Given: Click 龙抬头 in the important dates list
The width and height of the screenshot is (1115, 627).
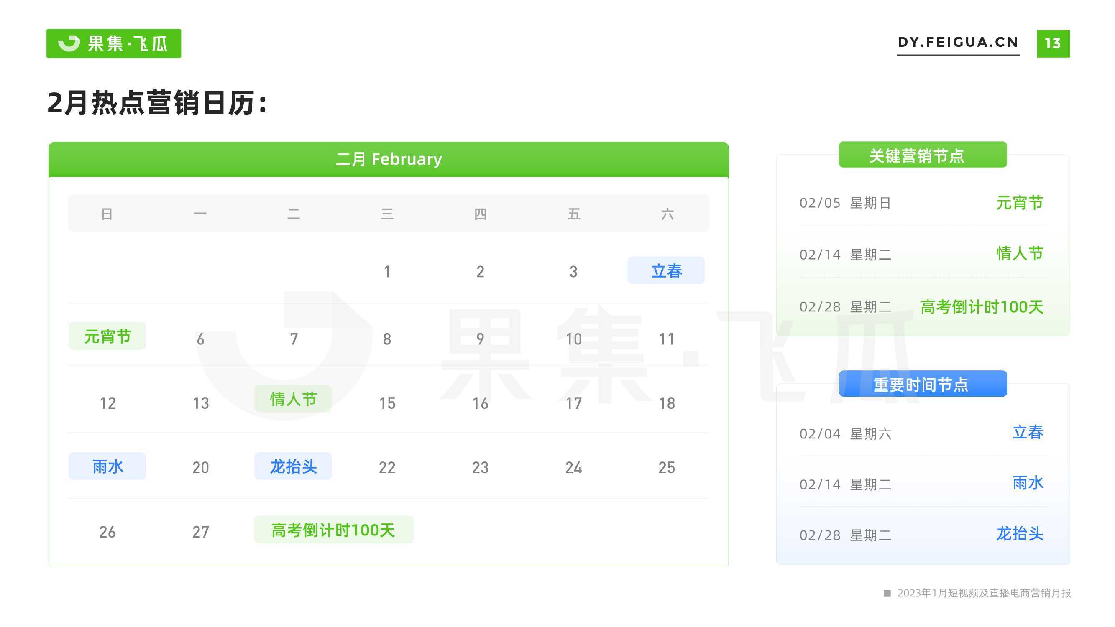Looking at the screenshot, I should pos(1020,533).
